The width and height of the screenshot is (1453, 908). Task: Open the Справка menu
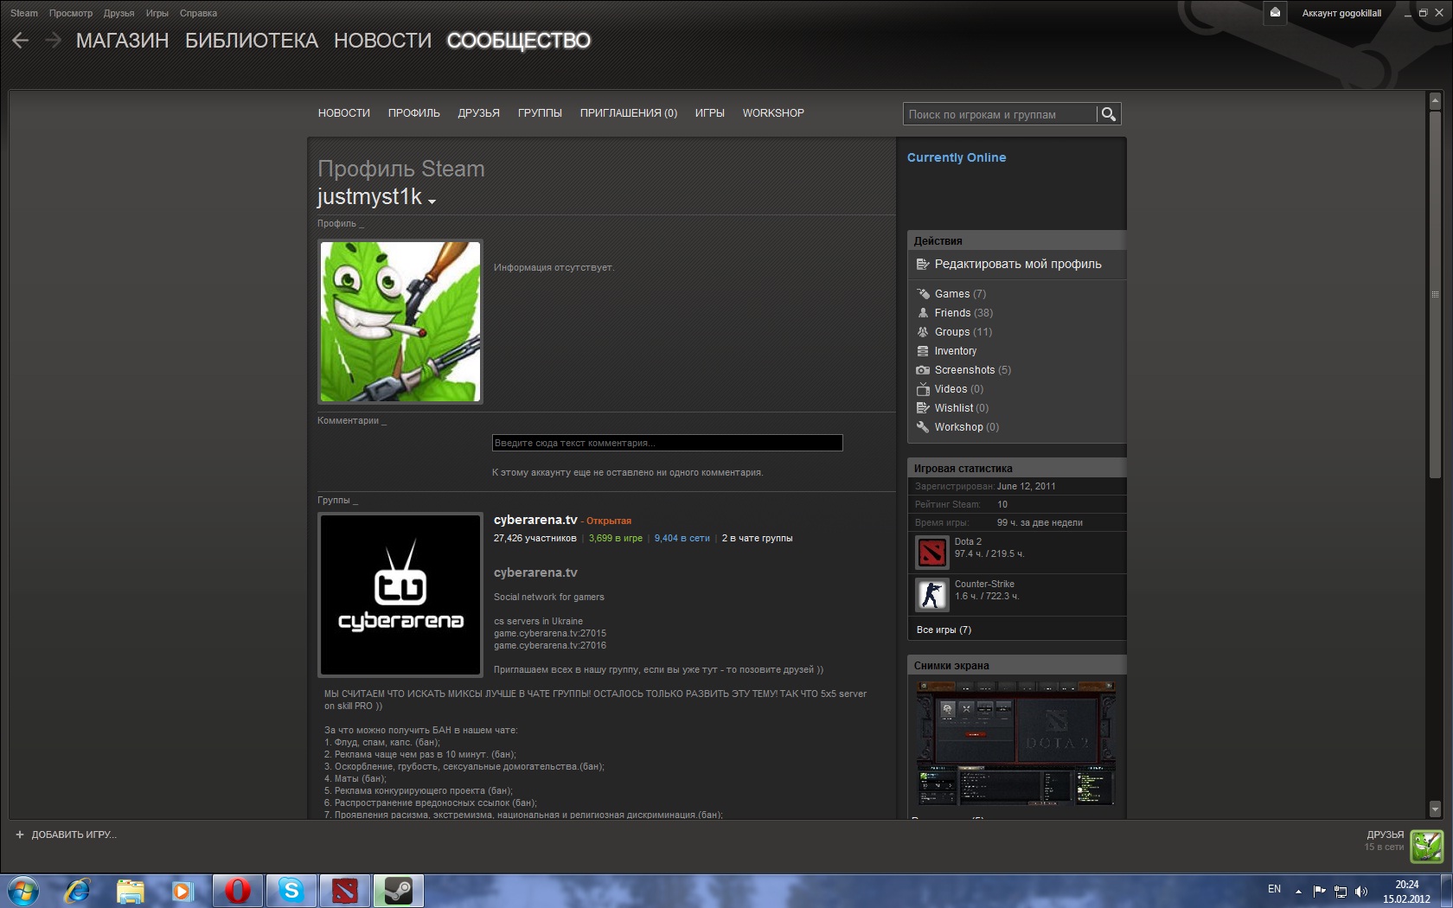199,13
